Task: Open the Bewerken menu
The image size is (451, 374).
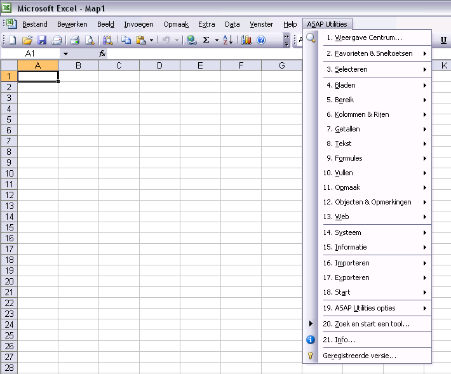Action: click(x=72, y=24)
